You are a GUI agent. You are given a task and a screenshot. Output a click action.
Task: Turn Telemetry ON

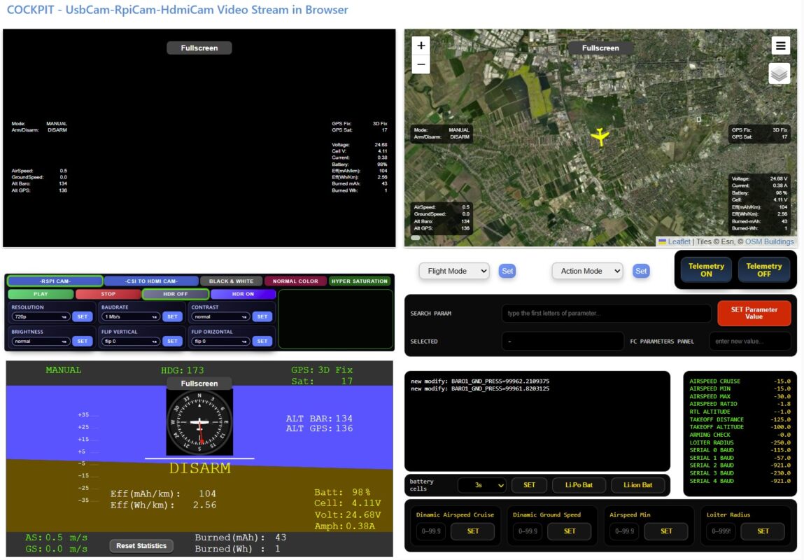click(x=706, y=270)
